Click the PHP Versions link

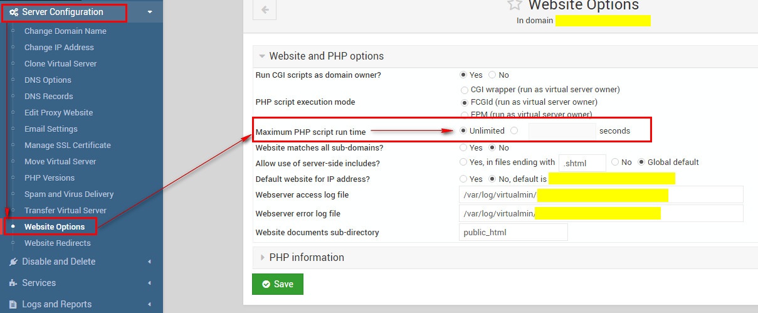coord(49,178)
